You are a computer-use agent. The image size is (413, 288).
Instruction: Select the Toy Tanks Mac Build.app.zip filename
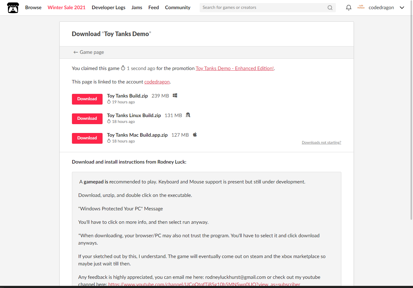[137, 135]
